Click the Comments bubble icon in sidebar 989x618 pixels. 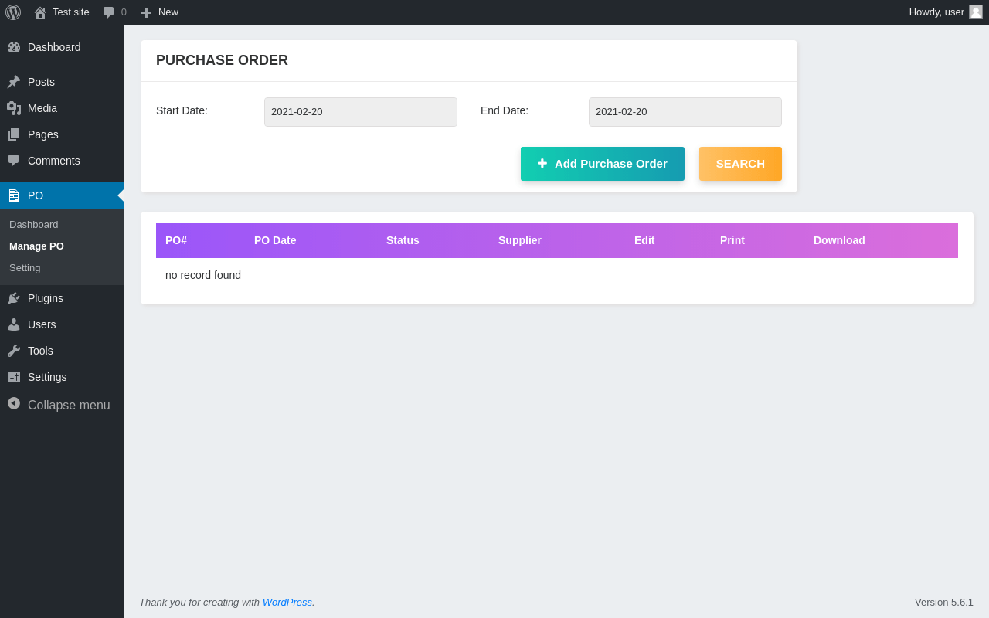coord(14,161)
